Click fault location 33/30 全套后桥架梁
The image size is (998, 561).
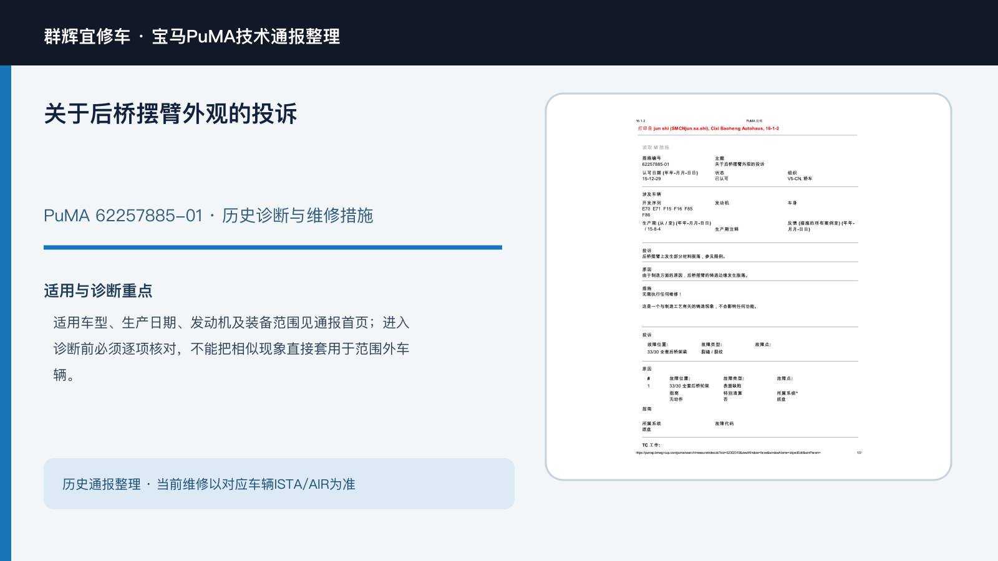point(667,352)
